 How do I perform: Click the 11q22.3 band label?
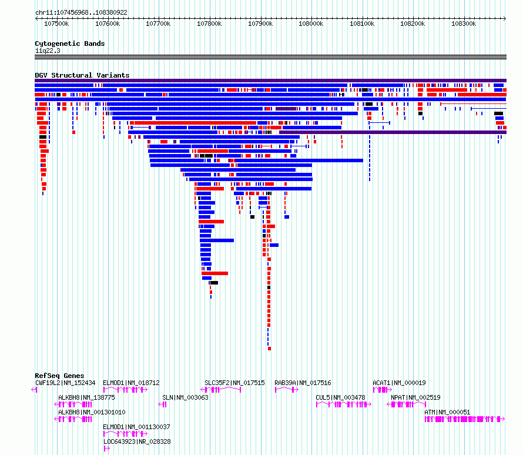(x=48, y=51)
